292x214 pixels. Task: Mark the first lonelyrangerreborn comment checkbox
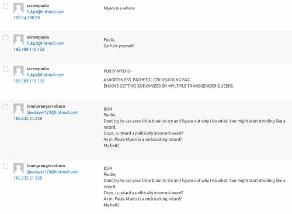point(6,106)
